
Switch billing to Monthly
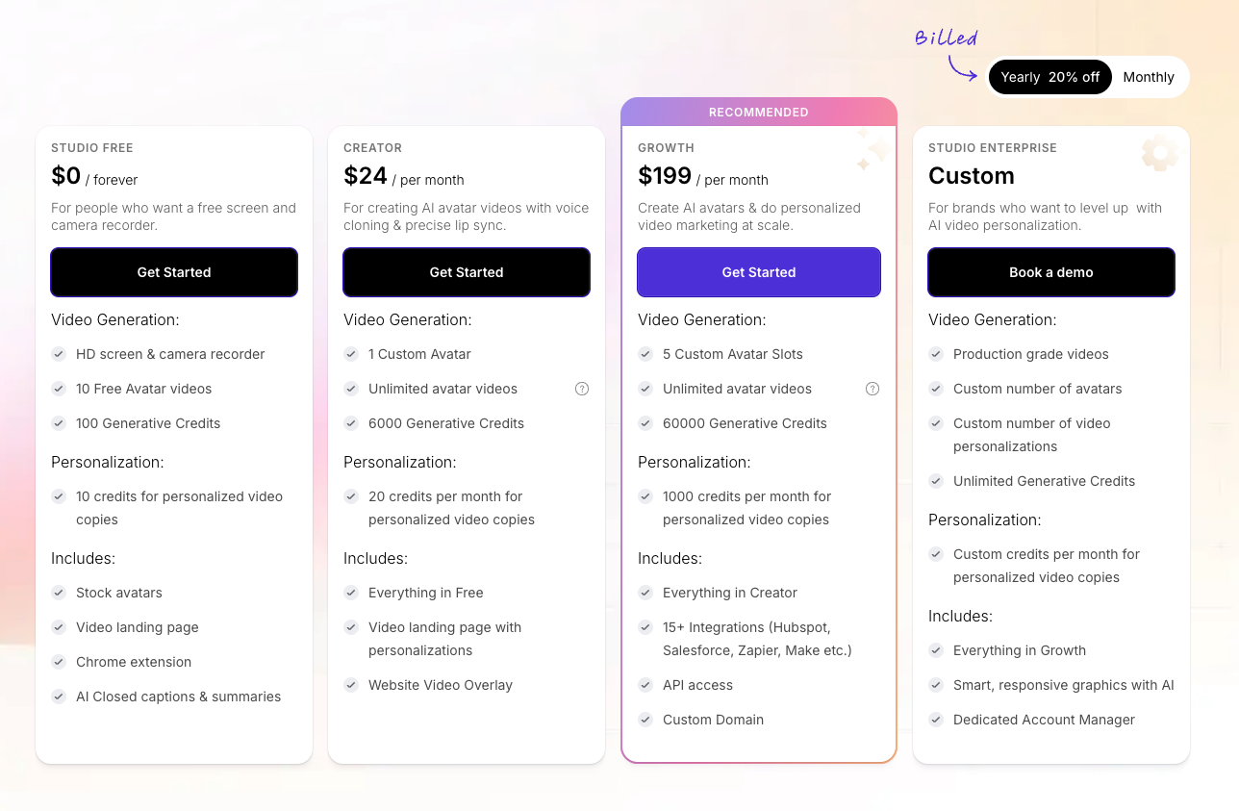[1149, 77]
